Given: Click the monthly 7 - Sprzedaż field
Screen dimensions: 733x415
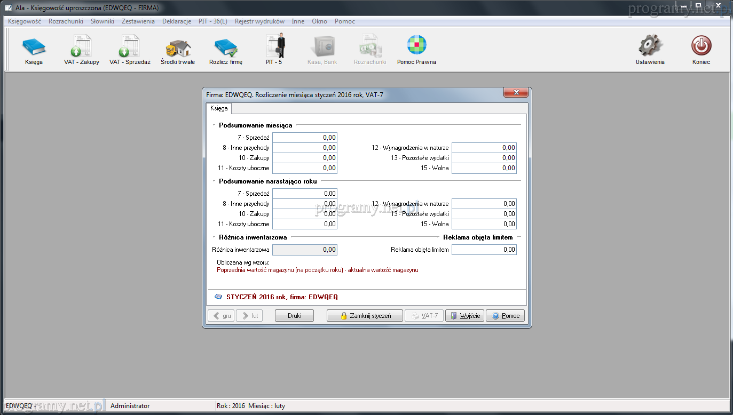Looking at the screenshot, I should point(304,138).
